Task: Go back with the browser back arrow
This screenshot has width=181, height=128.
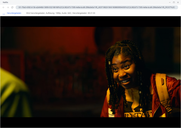Action: pyautogui.click(x=3, y=8)
